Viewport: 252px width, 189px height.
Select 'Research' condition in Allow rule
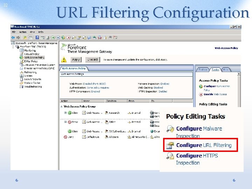[114, 113]
